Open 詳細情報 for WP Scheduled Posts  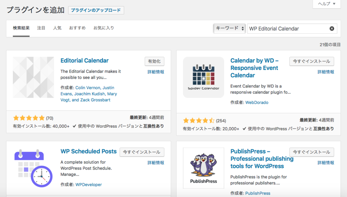[x=156, y=163]
